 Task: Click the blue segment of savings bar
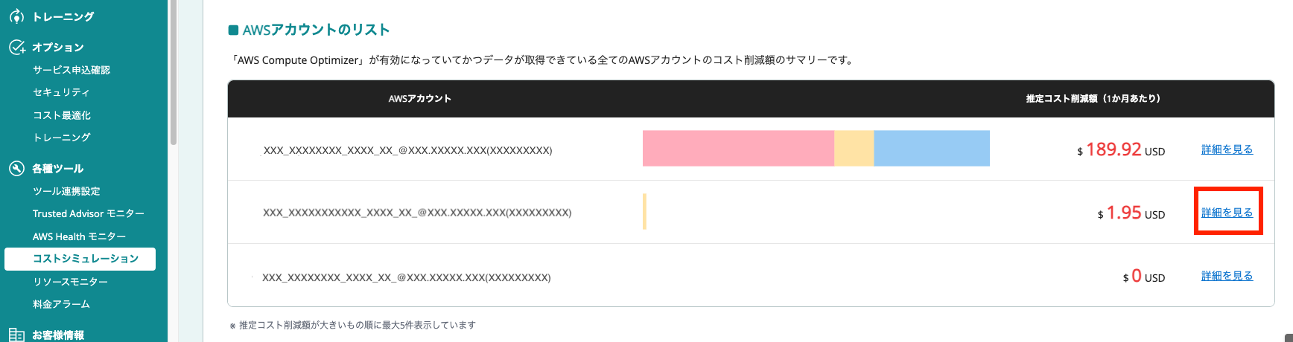coord(931,148)
